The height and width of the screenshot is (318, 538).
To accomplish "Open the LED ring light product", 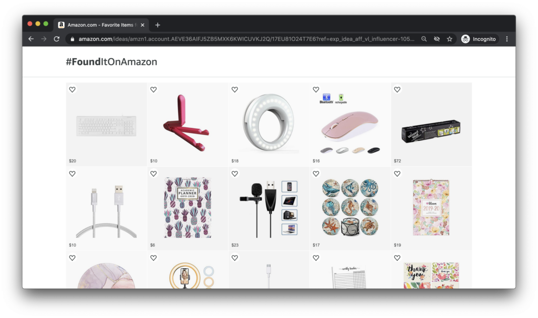I will [268, 122].
